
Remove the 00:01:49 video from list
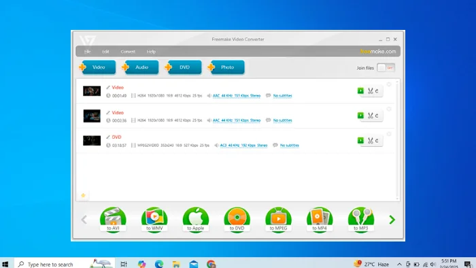tap(389, 84)
